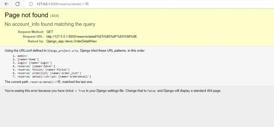The image size is (274, 127).
Task: Reload the page with the refresh icon
Action: [17, 4]
